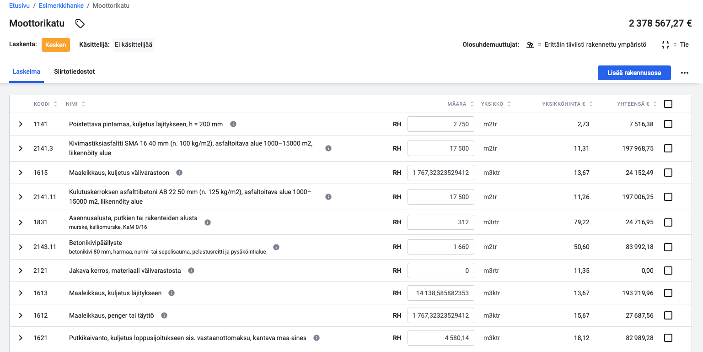The height and width of the screenshot is (352, 703).
Task: Click info icon for Betonikivipäällyste row
Action: (276, 247)
